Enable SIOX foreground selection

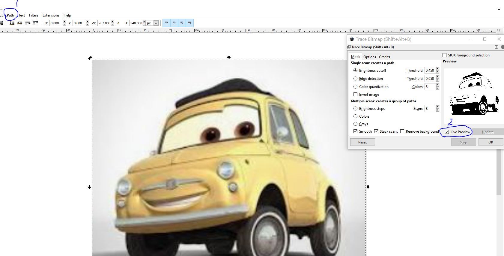444,55
